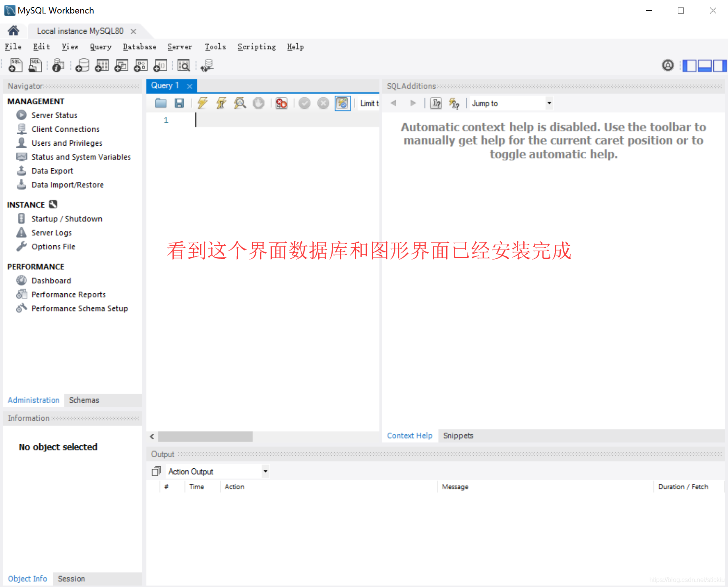Reconnect to DBMS icon
Image resolution: width=728 pixels, height=587 pixels.
coord(207,65)
